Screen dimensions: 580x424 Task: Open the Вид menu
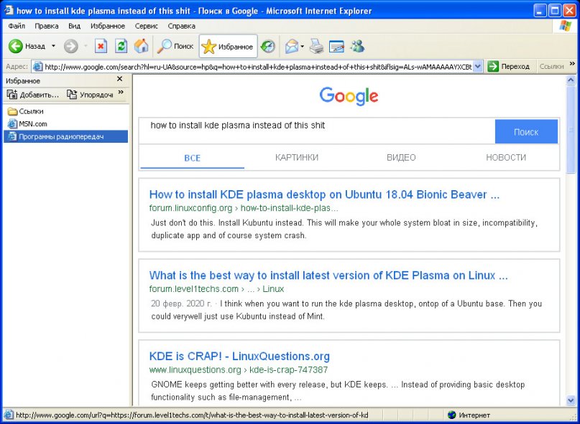click(74, 26)
